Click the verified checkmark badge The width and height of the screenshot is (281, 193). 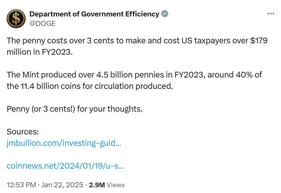[x=165, y=14]
